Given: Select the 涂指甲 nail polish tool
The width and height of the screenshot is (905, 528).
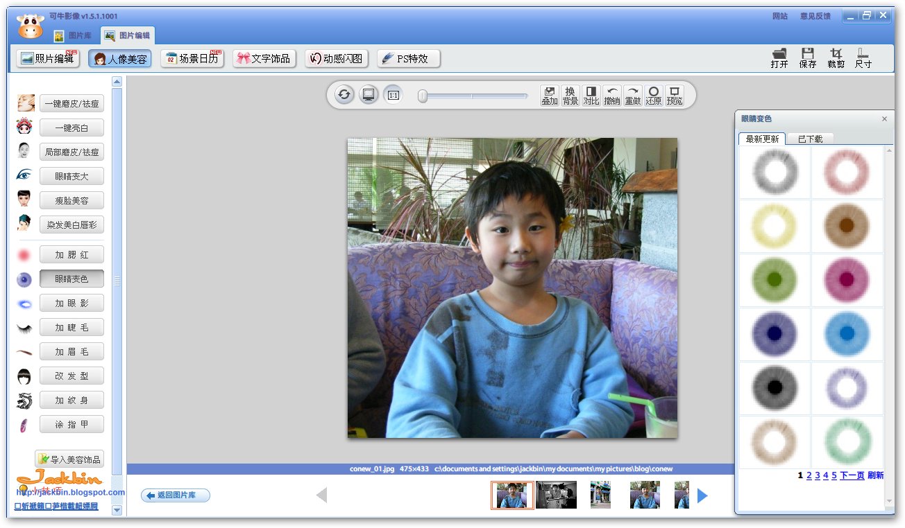Looking at the screenshot, I should coord(71,424).
